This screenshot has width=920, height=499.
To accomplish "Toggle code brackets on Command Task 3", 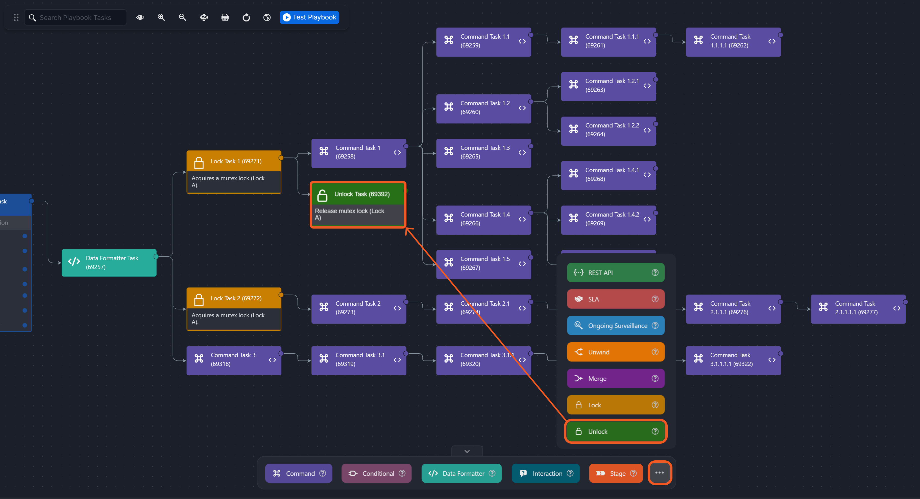I will click(272, 360).
